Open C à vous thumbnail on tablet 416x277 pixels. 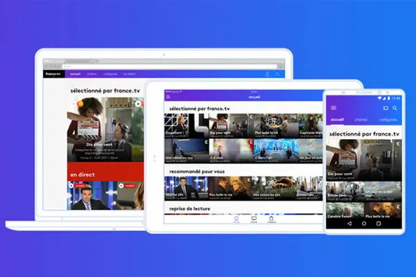(231, 151)
